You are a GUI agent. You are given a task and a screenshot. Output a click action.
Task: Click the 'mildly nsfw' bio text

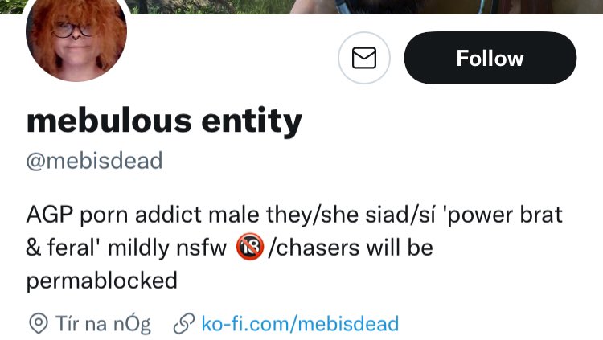pyautogui.click(x=167, y=248)
